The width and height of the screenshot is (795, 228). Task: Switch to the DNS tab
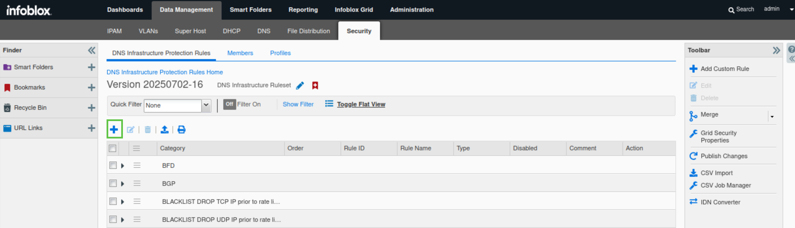(x=264, y=31)
